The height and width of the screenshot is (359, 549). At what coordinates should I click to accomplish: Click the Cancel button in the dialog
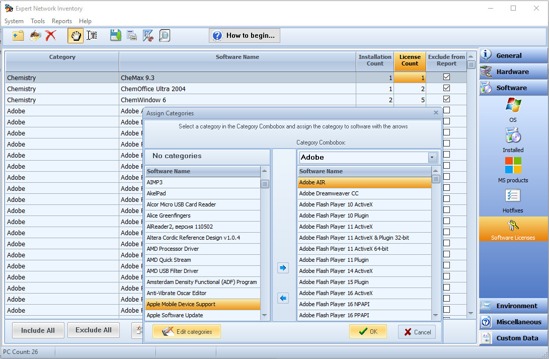(417, 332)
